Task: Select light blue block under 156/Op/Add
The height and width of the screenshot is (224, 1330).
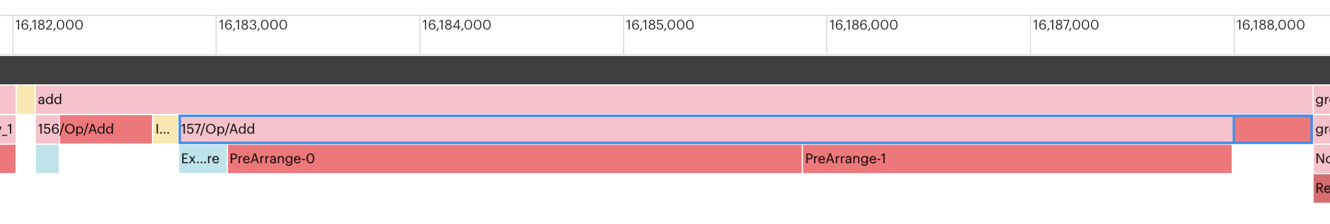Action: pyautogui.click(x=47, y=159)
